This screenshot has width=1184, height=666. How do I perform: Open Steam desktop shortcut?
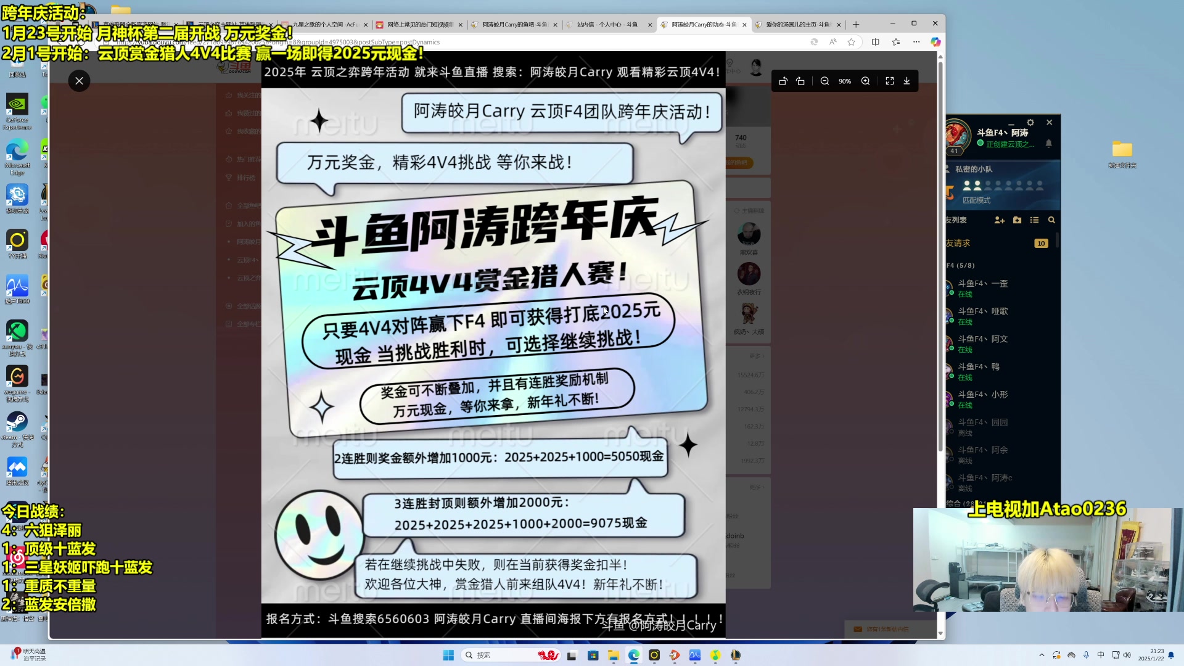tap(17, 429)
